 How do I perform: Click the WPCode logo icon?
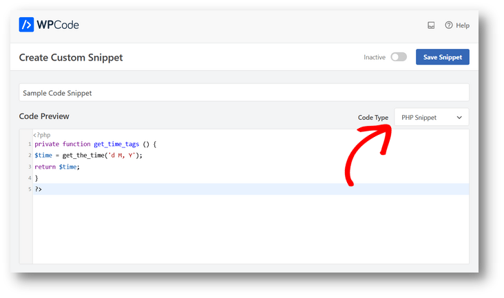click(27, 25)
